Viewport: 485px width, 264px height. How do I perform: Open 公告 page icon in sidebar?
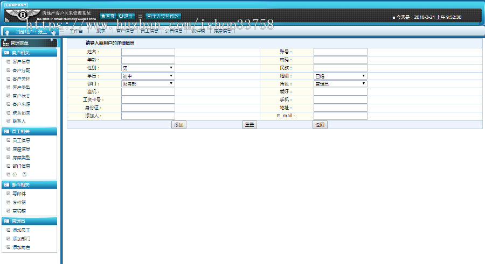[8, 174]
